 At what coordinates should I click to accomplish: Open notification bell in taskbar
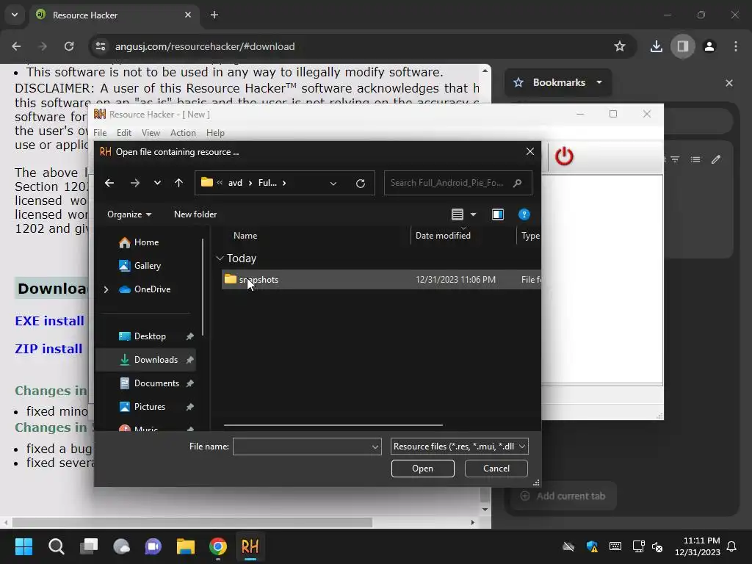(731, 546)
